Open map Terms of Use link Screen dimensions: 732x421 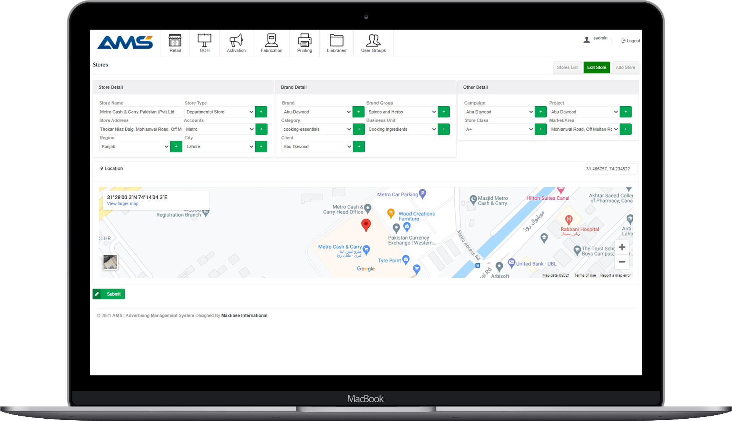[x=585, y=275]
